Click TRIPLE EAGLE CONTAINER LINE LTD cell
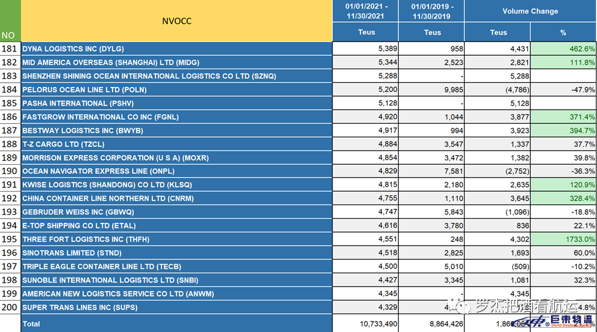Image resolution: width=597 pixels, height=332 pixels. coord(177,266)
